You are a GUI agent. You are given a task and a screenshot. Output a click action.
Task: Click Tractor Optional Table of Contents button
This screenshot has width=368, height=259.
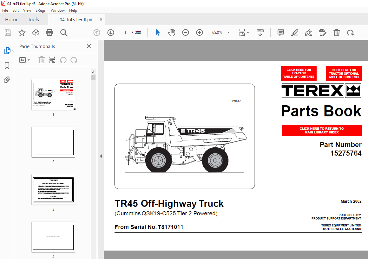click(344, 73)
